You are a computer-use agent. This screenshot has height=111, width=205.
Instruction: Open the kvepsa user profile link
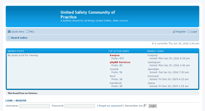[115, 55]
